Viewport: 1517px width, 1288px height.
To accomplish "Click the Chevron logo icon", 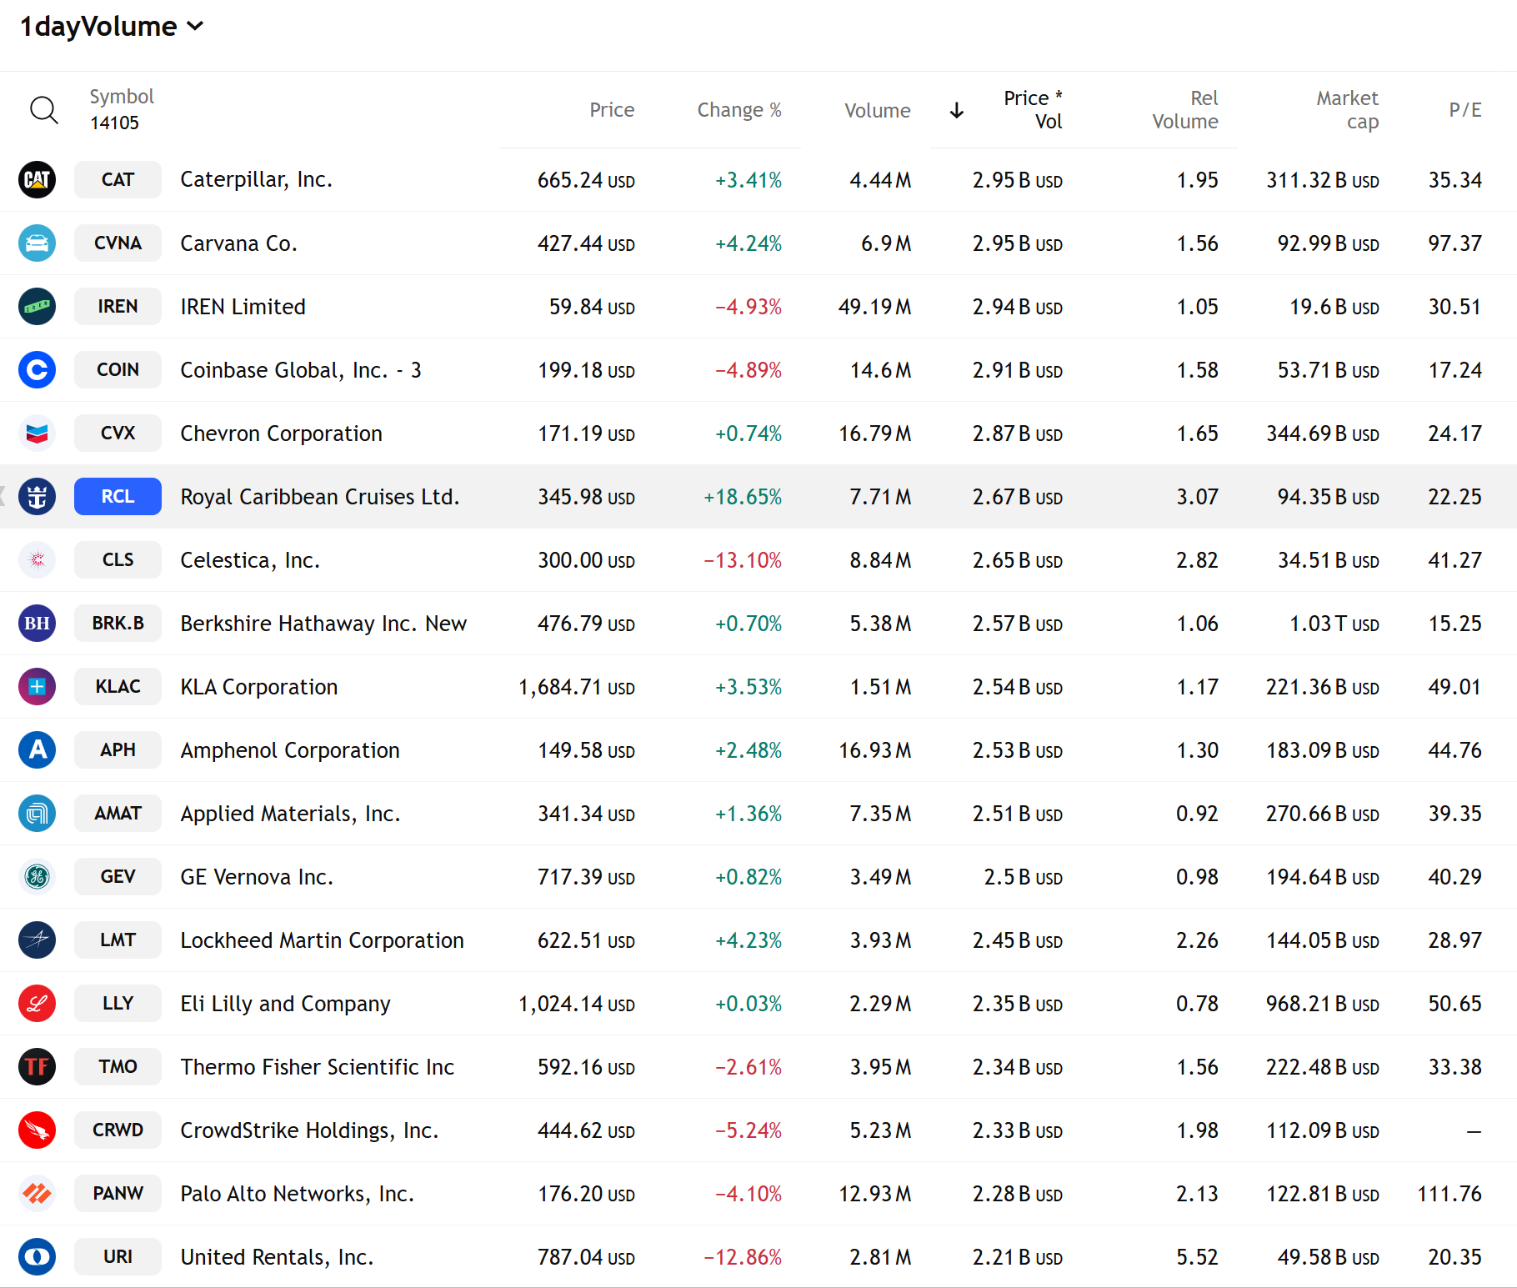I will coord(38,433).
